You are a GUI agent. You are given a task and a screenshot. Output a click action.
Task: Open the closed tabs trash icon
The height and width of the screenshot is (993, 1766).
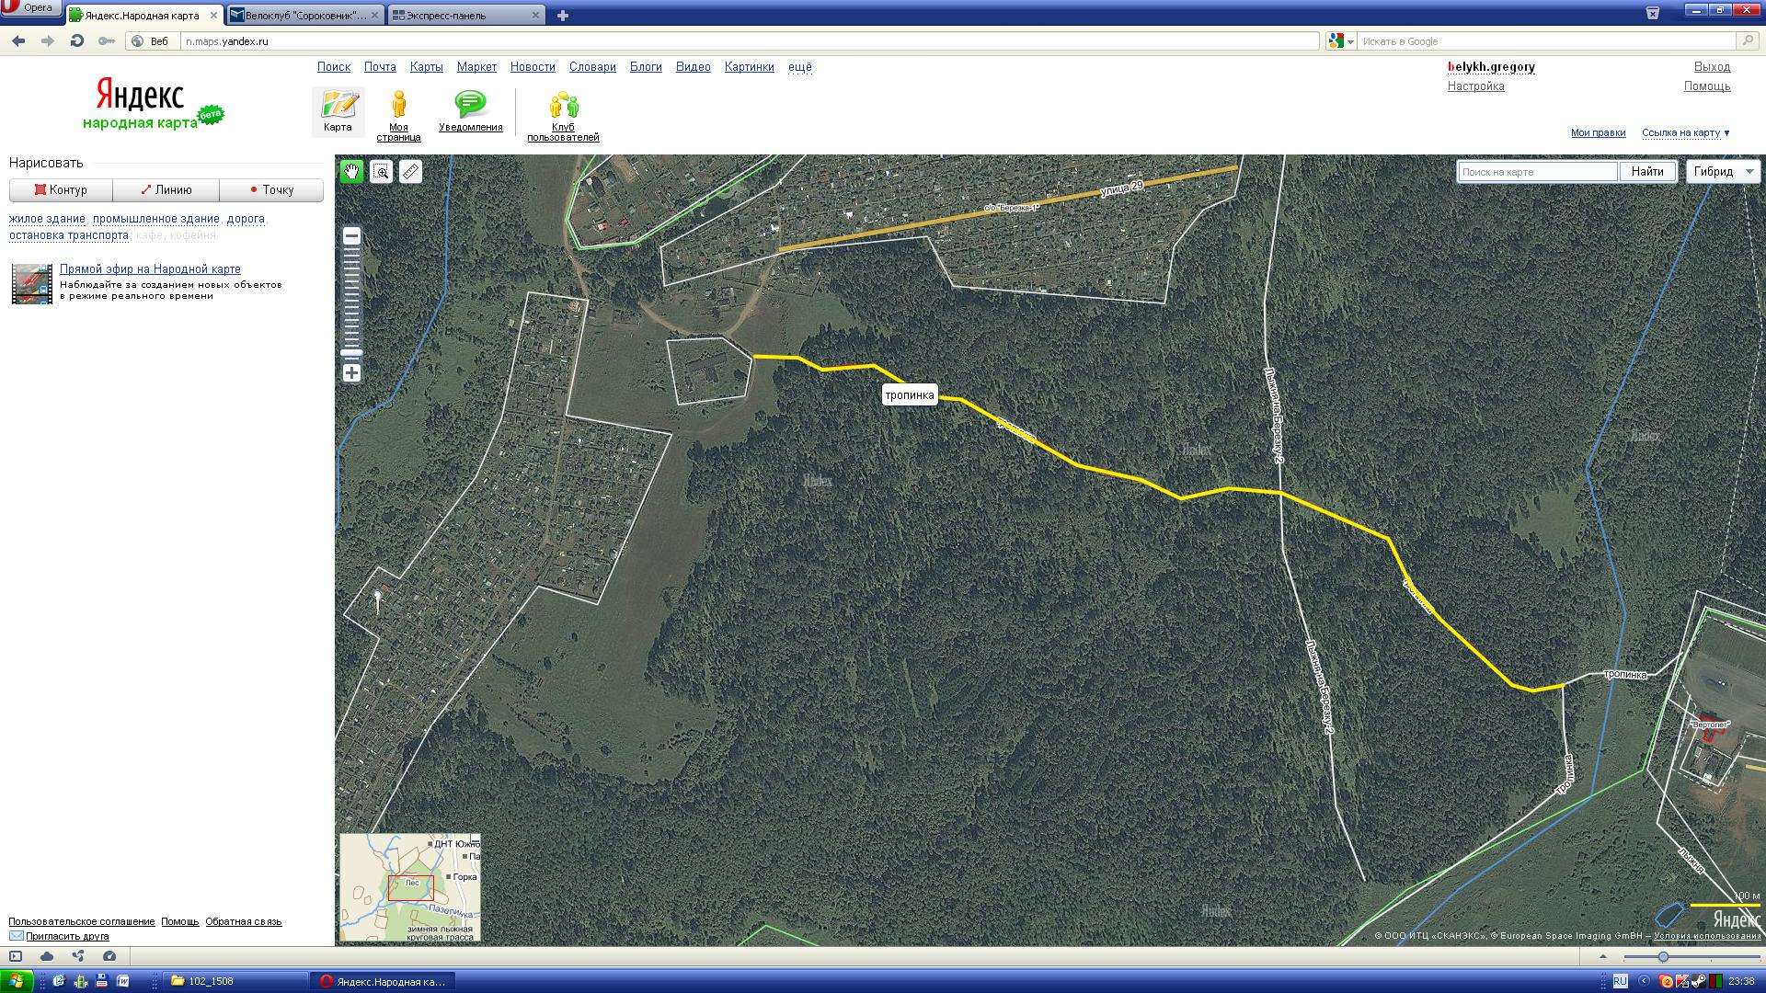[1652, 13]
